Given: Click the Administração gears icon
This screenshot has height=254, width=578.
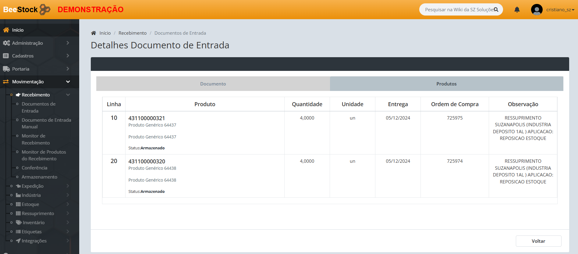Looking at the screenshot, I should click(x=6, y=43).
